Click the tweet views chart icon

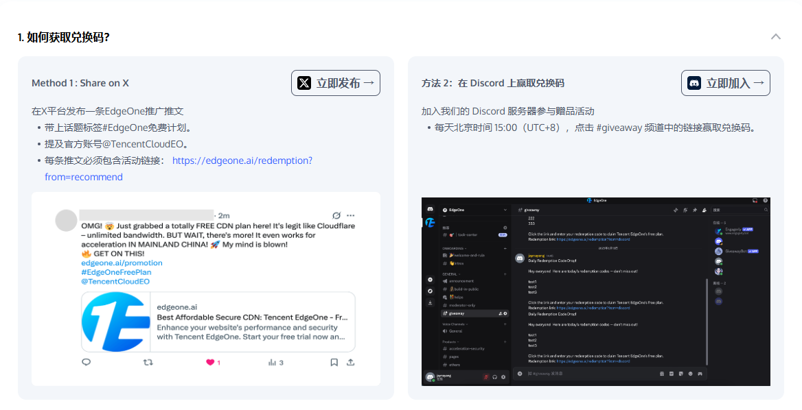pyautogui.click(x=272, y=362)
